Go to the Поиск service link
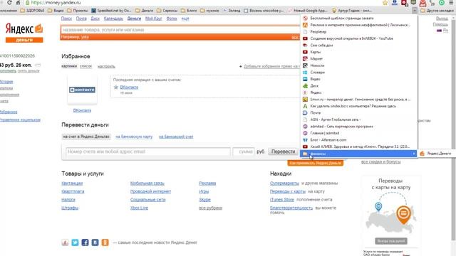This screenshot has height=256, width=456. (x=66, y=18)
